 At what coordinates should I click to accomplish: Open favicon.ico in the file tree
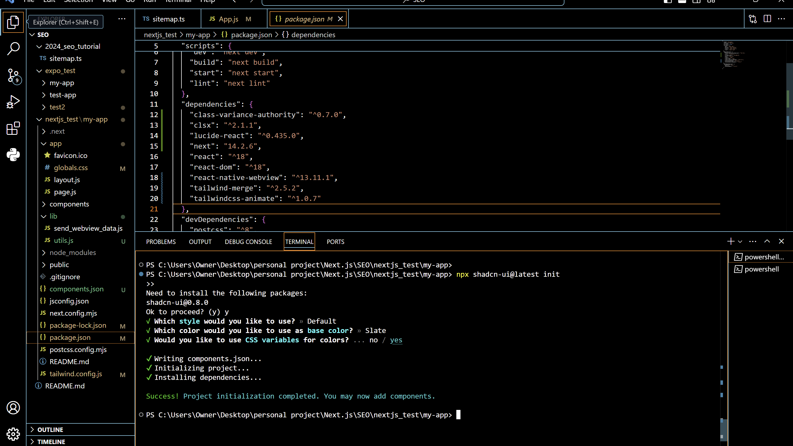(81, 156)
